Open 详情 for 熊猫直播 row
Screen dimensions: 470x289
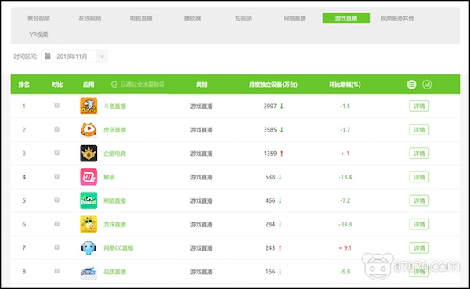click(x=419, y=200)
